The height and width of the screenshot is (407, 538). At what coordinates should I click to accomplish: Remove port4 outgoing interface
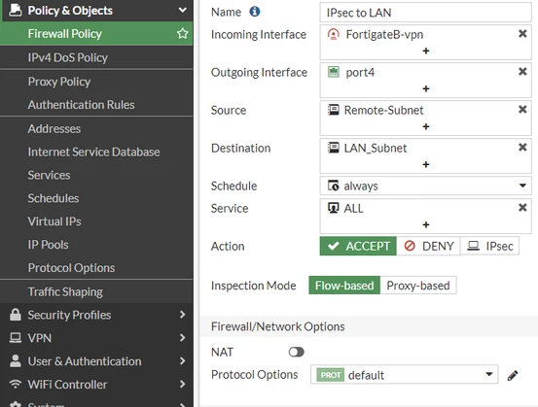point(522,72)
